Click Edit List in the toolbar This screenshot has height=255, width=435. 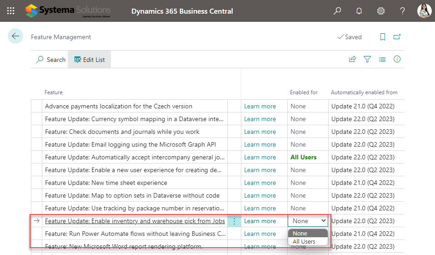tap(90, 60)
